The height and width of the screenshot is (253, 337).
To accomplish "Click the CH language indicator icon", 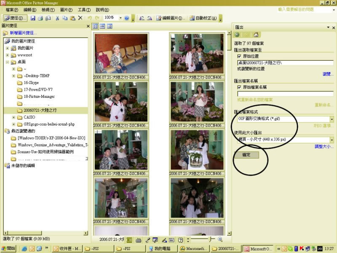I will click(129, 240).
